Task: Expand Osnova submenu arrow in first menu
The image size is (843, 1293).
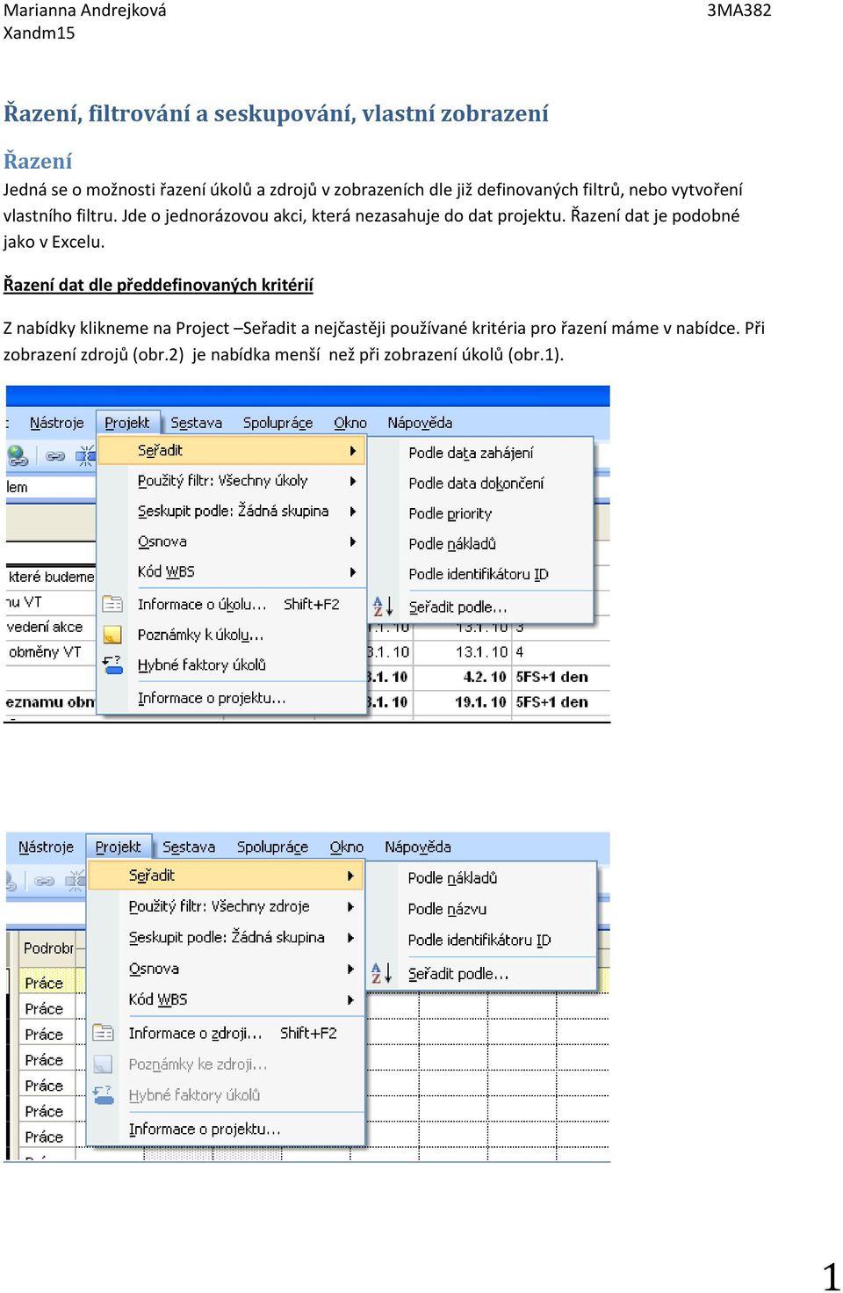Action: tap(353, 541)
